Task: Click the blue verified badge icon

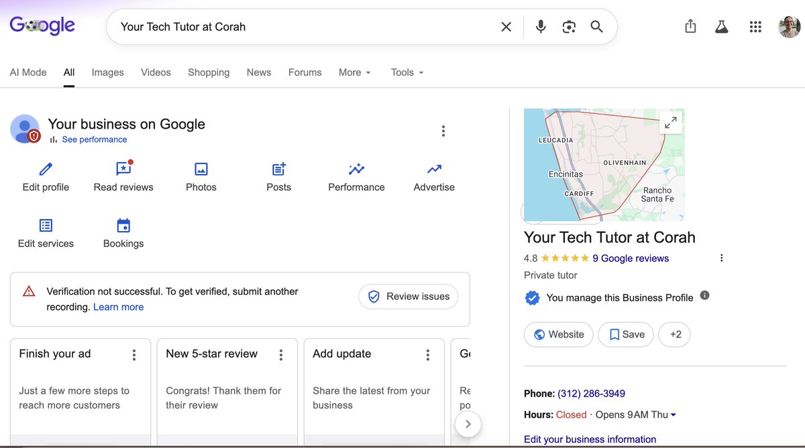Action: [532, 298]
